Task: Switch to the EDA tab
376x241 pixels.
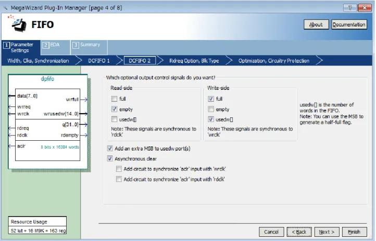Action: pyautogui.click(x=56, y=48)
